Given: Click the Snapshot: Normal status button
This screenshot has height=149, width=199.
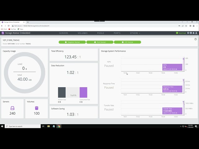Looking at the screenshot, I should click(x=72, y=42).
